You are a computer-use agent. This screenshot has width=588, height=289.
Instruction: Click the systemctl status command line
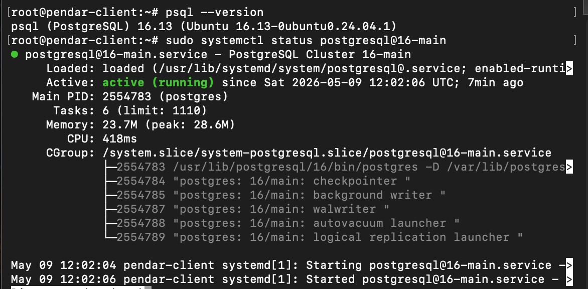point(306,41)
